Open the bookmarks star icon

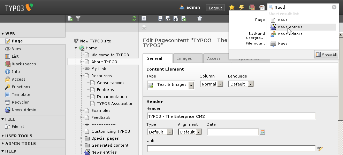232,7
